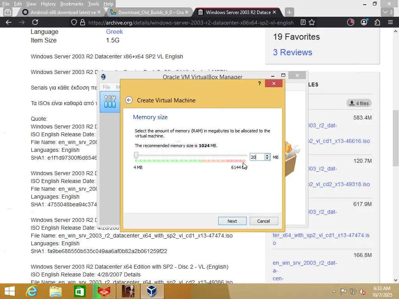Screen dimensions: 399x299
Task: Open the Tools menu
Action: pos(94,4)
